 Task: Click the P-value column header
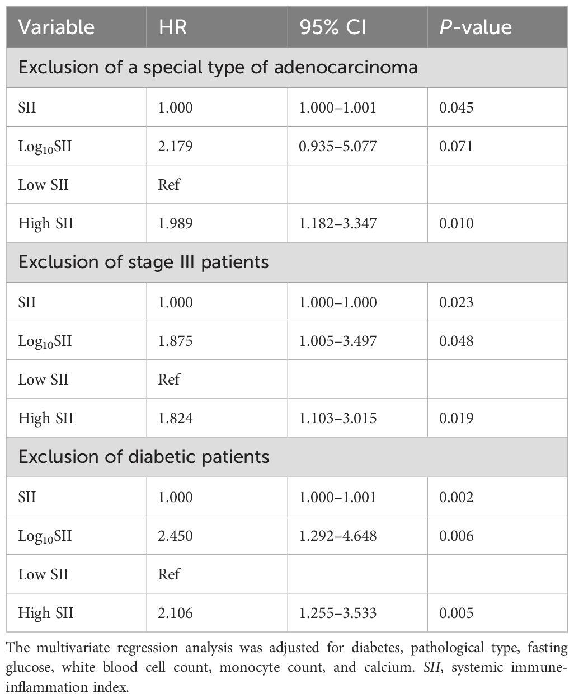[x=476, y=27]
